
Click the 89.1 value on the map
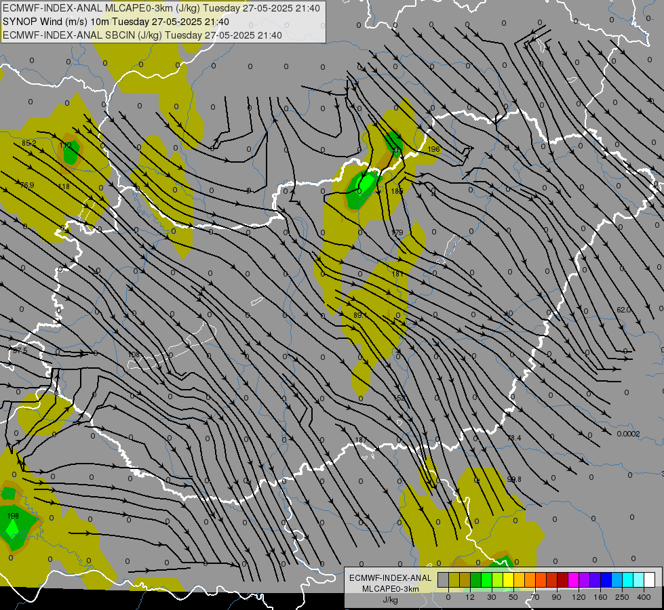click(x=360, y=315)
